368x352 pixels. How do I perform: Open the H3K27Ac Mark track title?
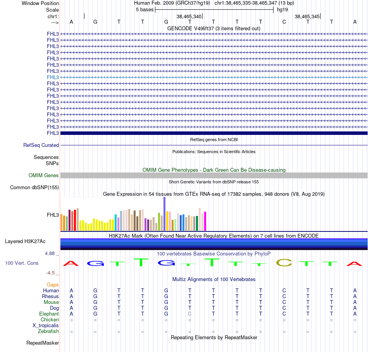(x=214, y=236)
